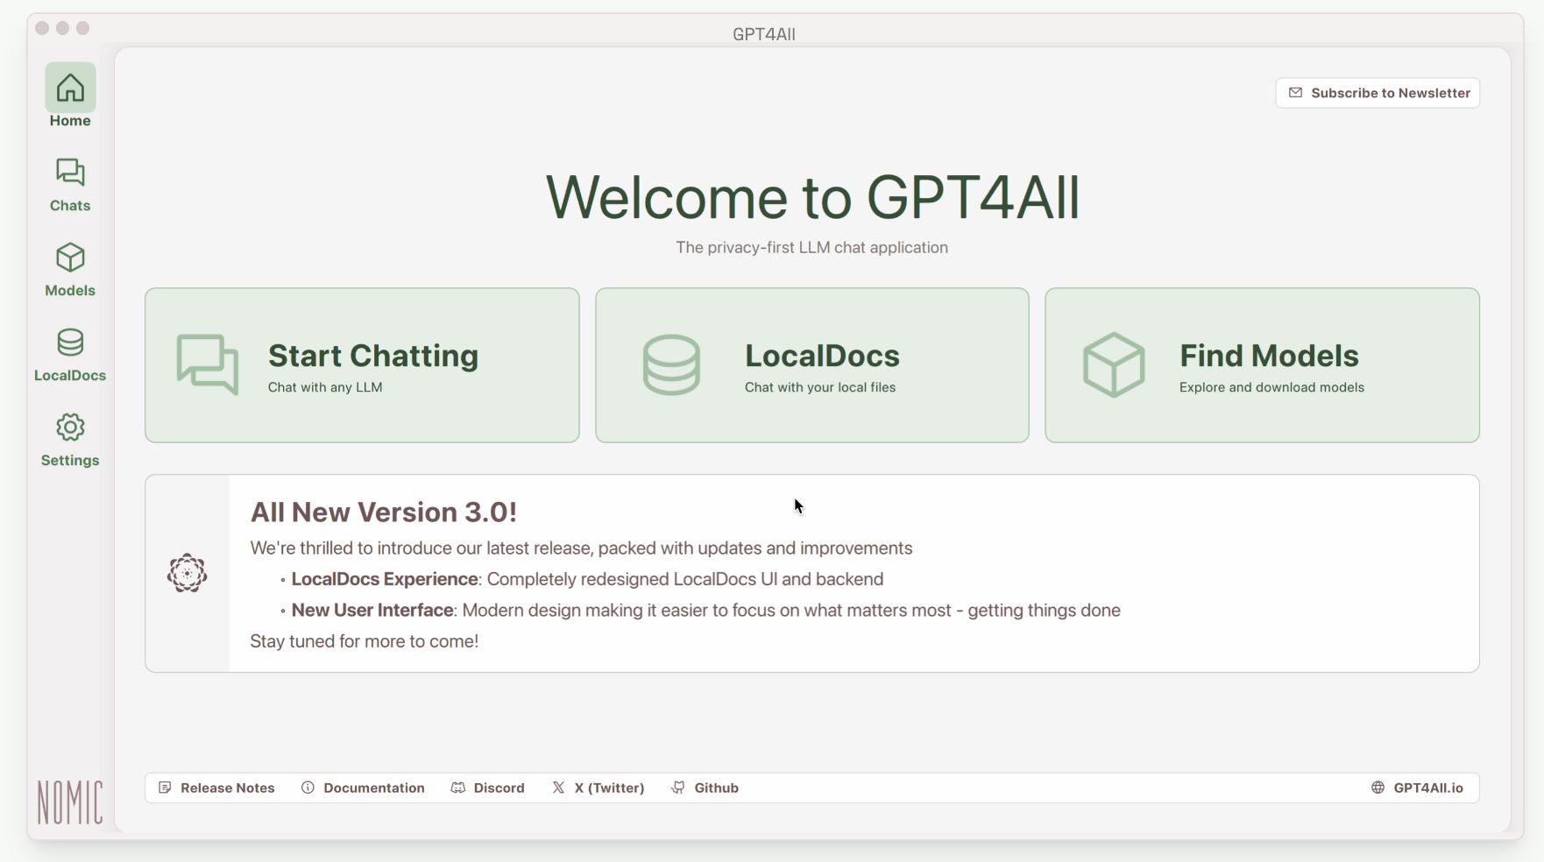Open the Chats sidebar icon
Image resolution: width=1544 pixels, height=862 pixels.
pyautogui.click(x=70, y=173)
